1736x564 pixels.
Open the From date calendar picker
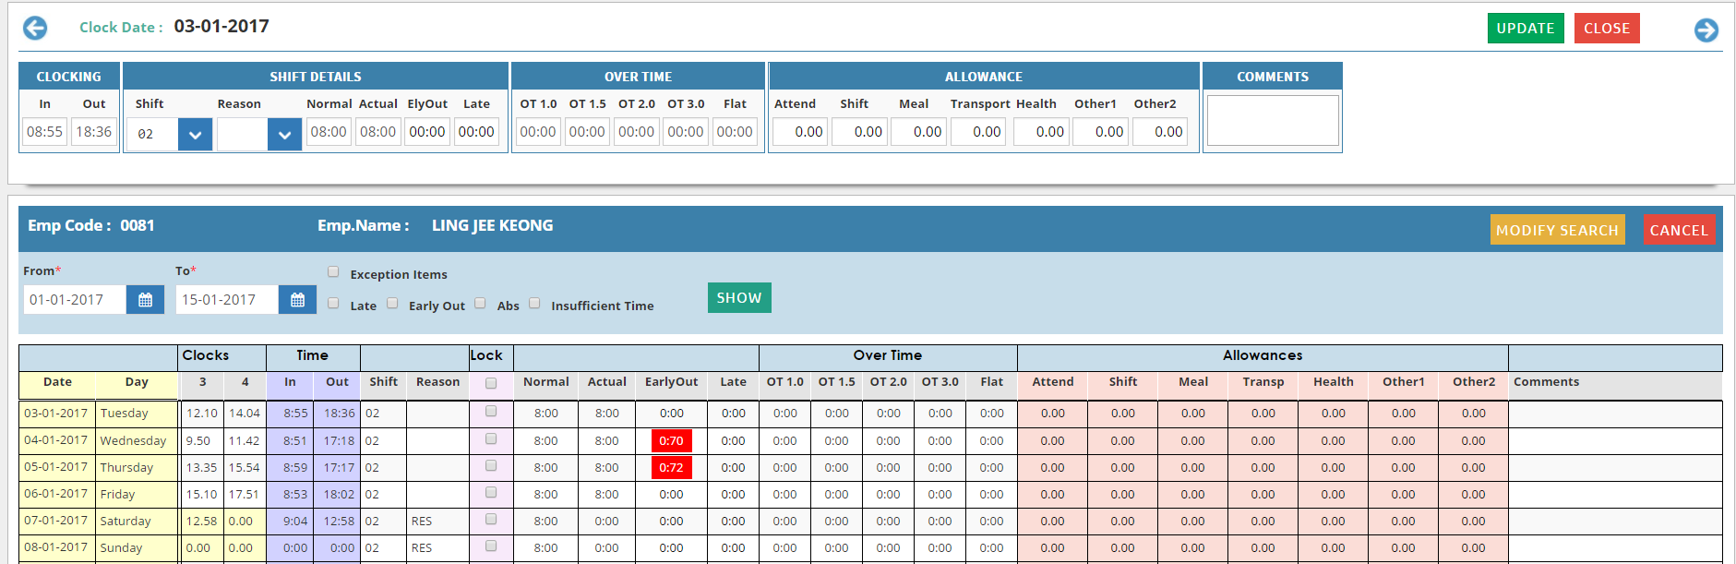point(145,300)
